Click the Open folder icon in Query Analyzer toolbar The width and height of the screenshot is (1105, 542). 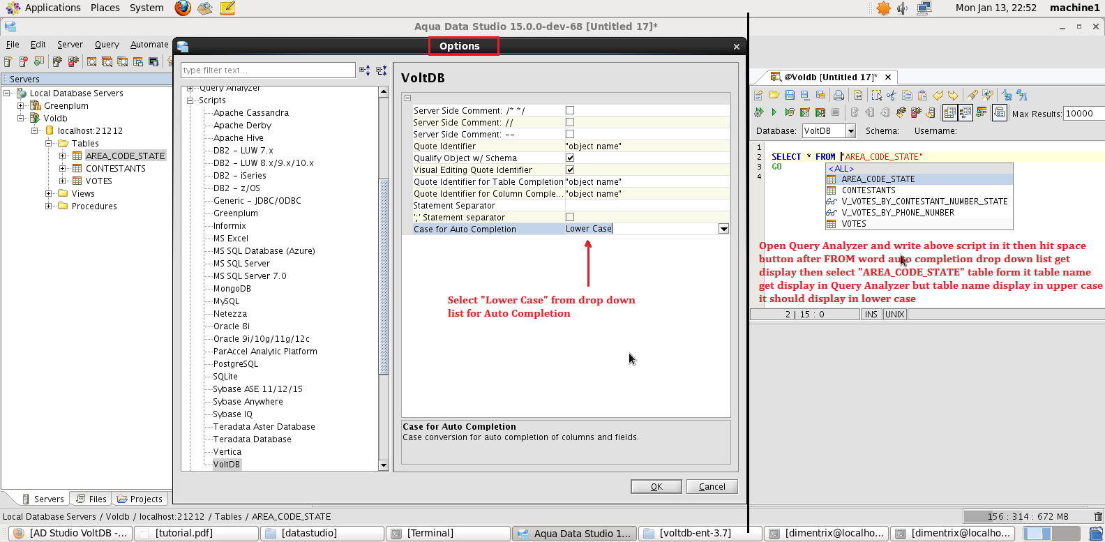[774, 96]
